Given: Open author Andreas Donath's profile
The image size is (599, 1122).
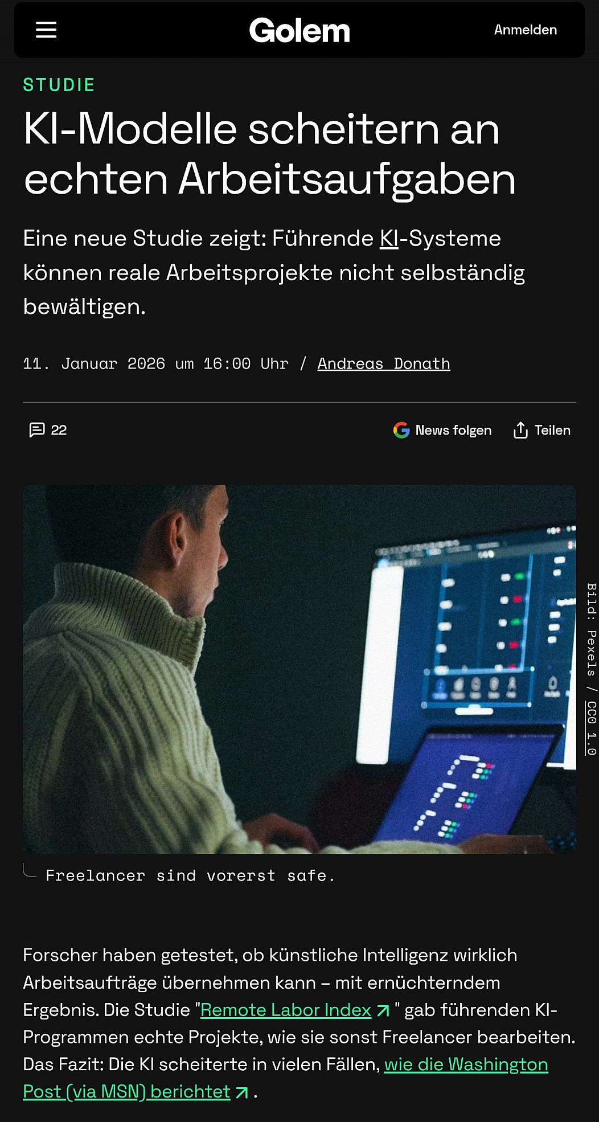Looking at the screenshot, I should 384,363.
